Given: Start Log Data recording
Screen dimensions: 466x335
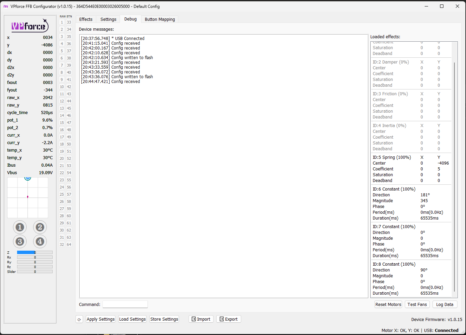Looking at the screenshot, I should pyautogui.click(x=445, y=305).
